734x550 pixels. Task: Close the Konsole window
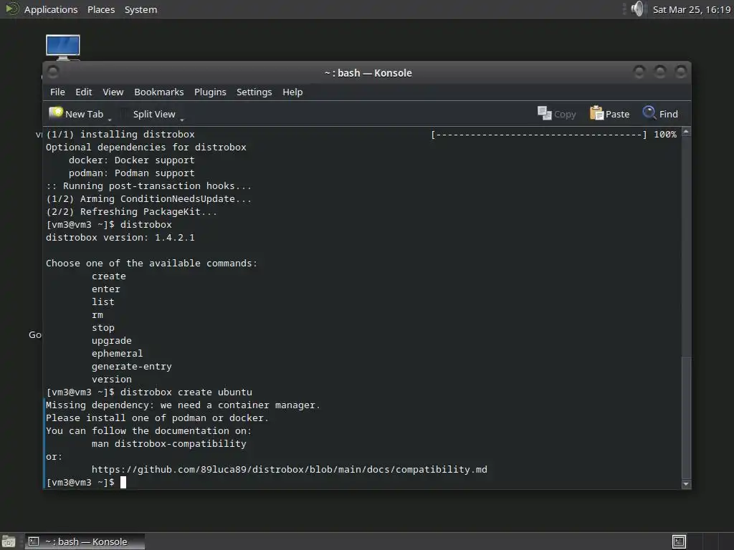pos(681,72)
